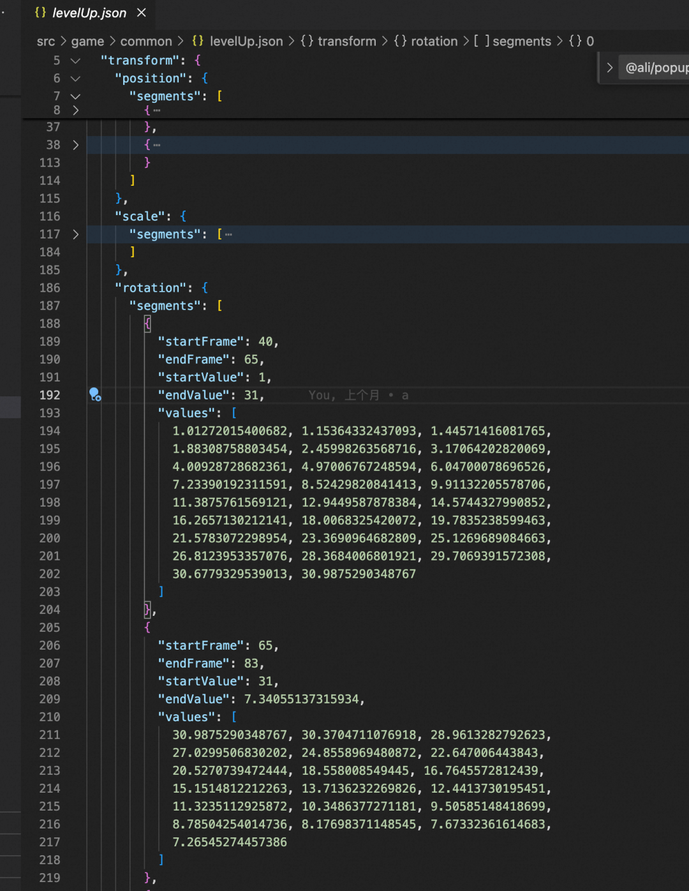Select the levelUp.json tab
689x891 pixels.
click(x=89, y=13)
